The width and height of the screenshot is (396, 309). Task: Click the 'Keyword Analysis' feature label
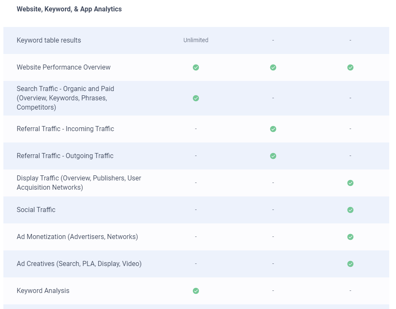[x=43, y=291]
